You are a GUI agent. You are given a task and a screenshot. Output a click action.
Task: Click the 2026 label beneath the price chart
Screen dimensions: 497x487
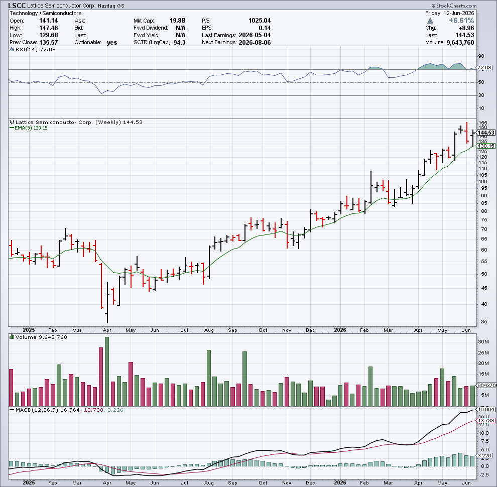340,330
